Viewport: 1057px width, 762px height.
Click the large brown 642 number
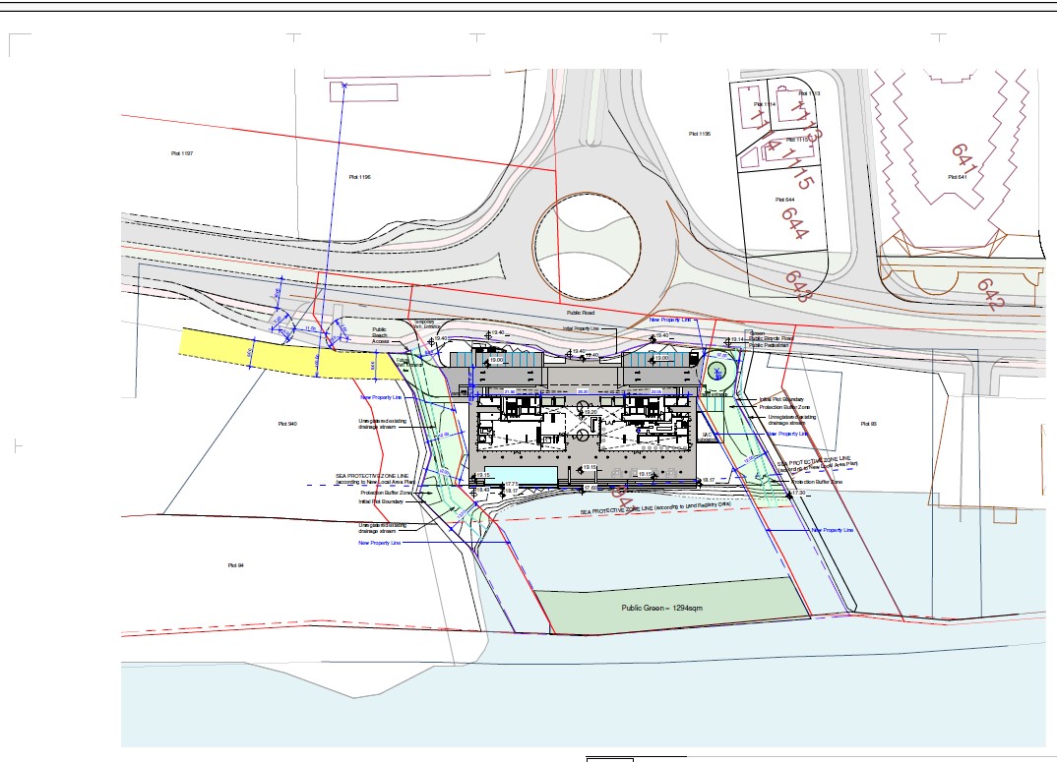[990, 293]
